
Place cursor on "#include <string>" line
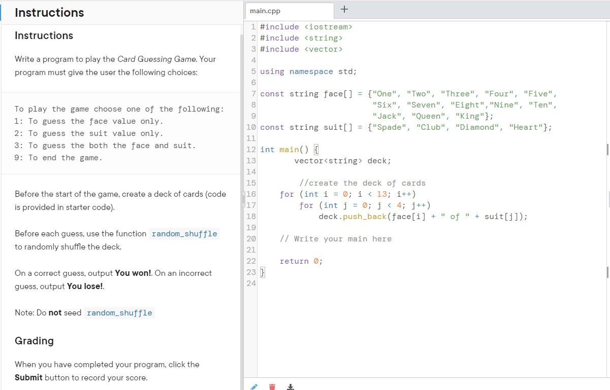301,38
